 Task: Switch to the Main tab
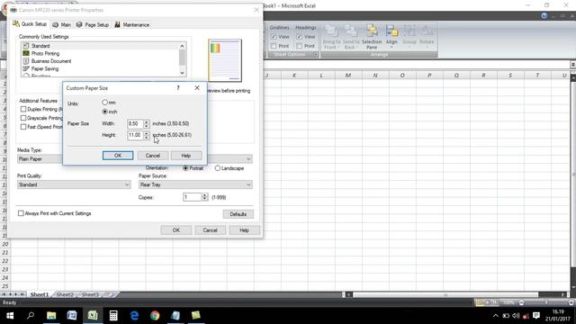(61, 24)
